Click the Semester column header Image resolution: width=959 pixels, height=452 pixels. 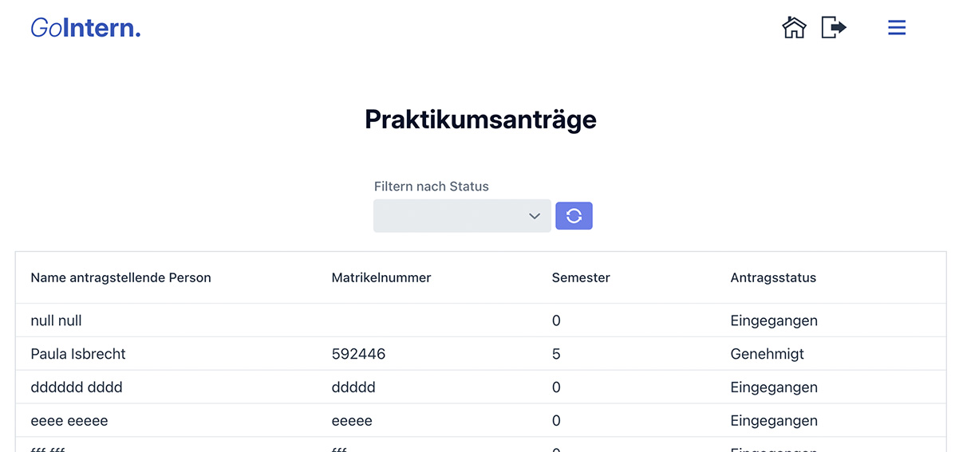581,278
